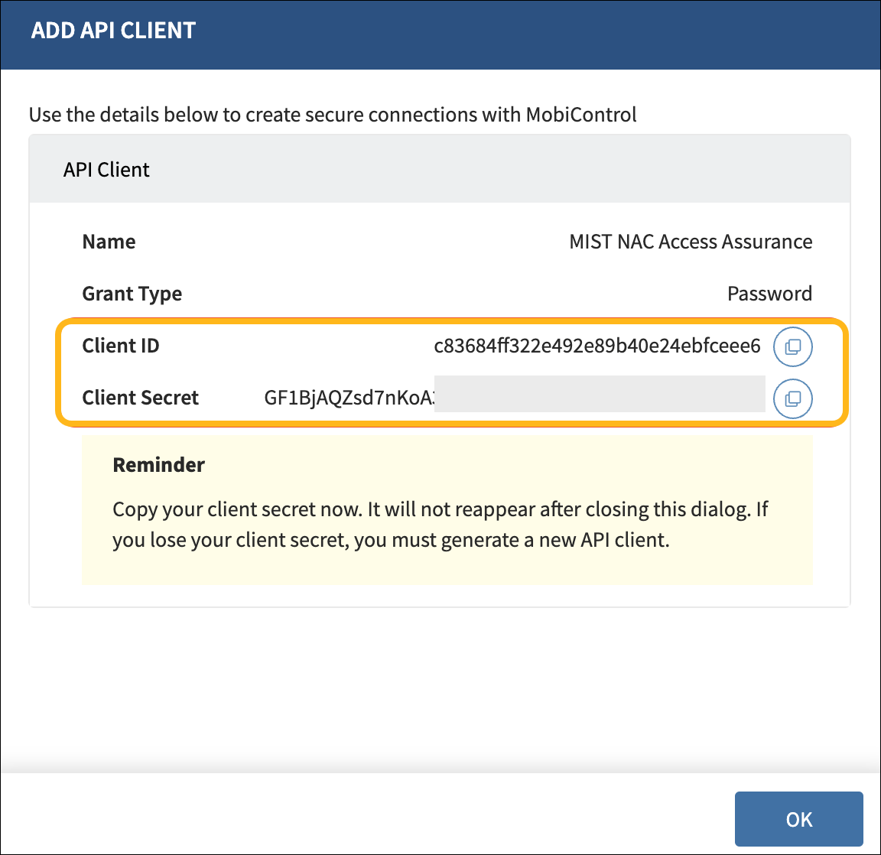Click the ADD API CLIENT title

(113, 31)
